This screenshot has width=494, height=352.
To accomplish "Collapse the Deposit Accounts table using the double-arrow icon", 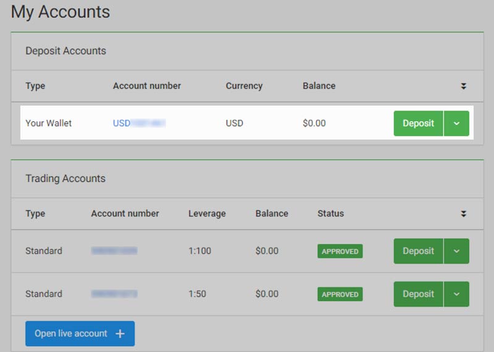I will click(x=463, y=86).
